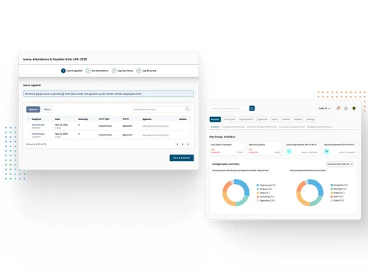368x276 pixels.
Task: Click the cyan badge in fourth analytics card
Action: [x=327, y=151]
